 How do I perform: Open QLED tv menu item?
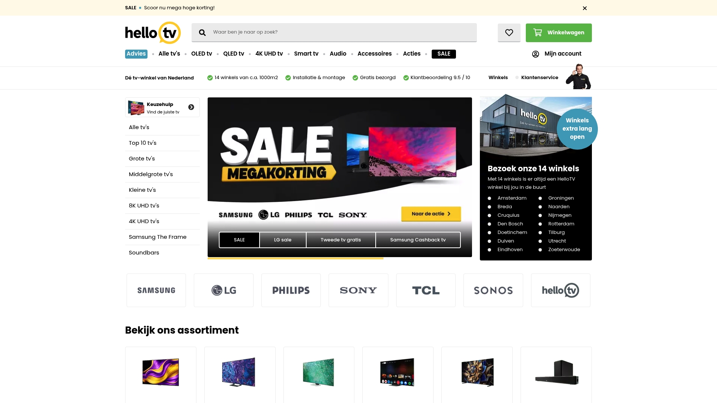[234, 54]
